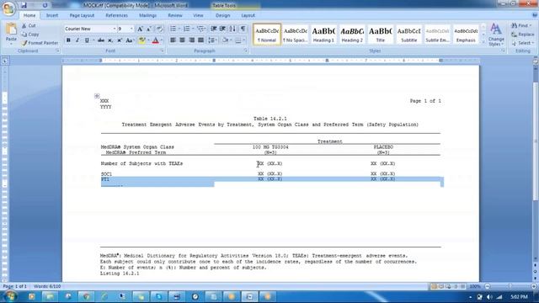Open the Page Layout ribbon tab
This screenshot has height=303, width=539.
click(x=82, y=15)
